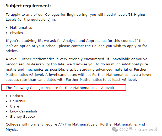This screenshot has width=162, height=136.
Task: Click the paragraph starting 'A level Further Mathematics'
Action: click(79, 69)
